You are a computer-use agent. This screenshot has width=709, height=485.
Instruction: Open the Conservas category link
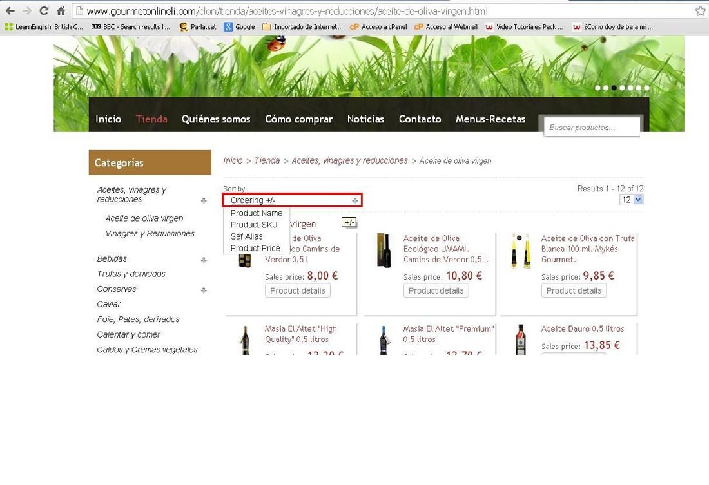(x=116, y=289)
